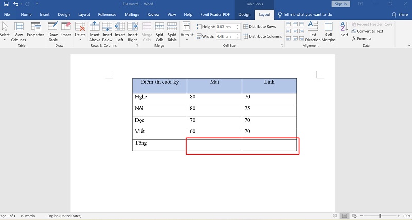The image size is (412, 220).
Task: Adjust the zoom slider in status bar
Action: (380, 216)
